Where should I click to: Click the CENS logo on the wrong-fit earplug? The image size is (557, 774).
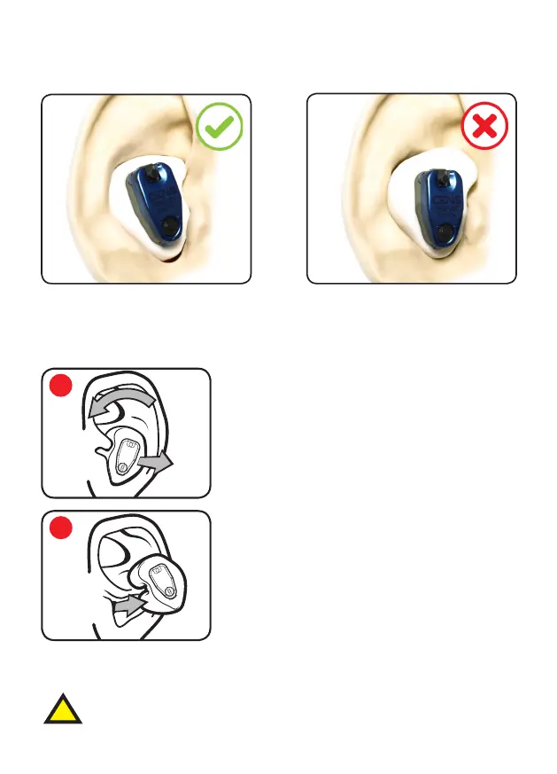pos(447,201)
